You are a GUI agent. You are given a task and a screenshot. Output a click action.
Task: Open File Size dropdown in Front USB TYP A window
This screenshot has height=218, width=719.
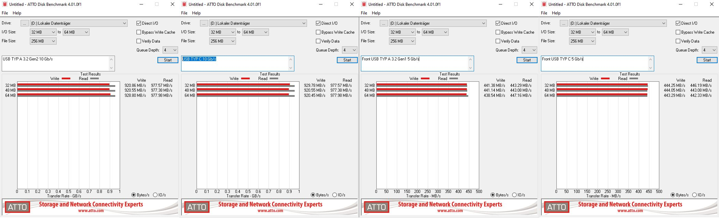pyautogui.click(x=402, y=41)
